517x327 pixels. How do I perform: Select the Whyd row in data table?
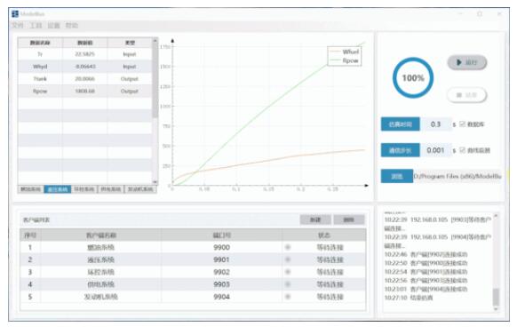click(x=85, y=67)
